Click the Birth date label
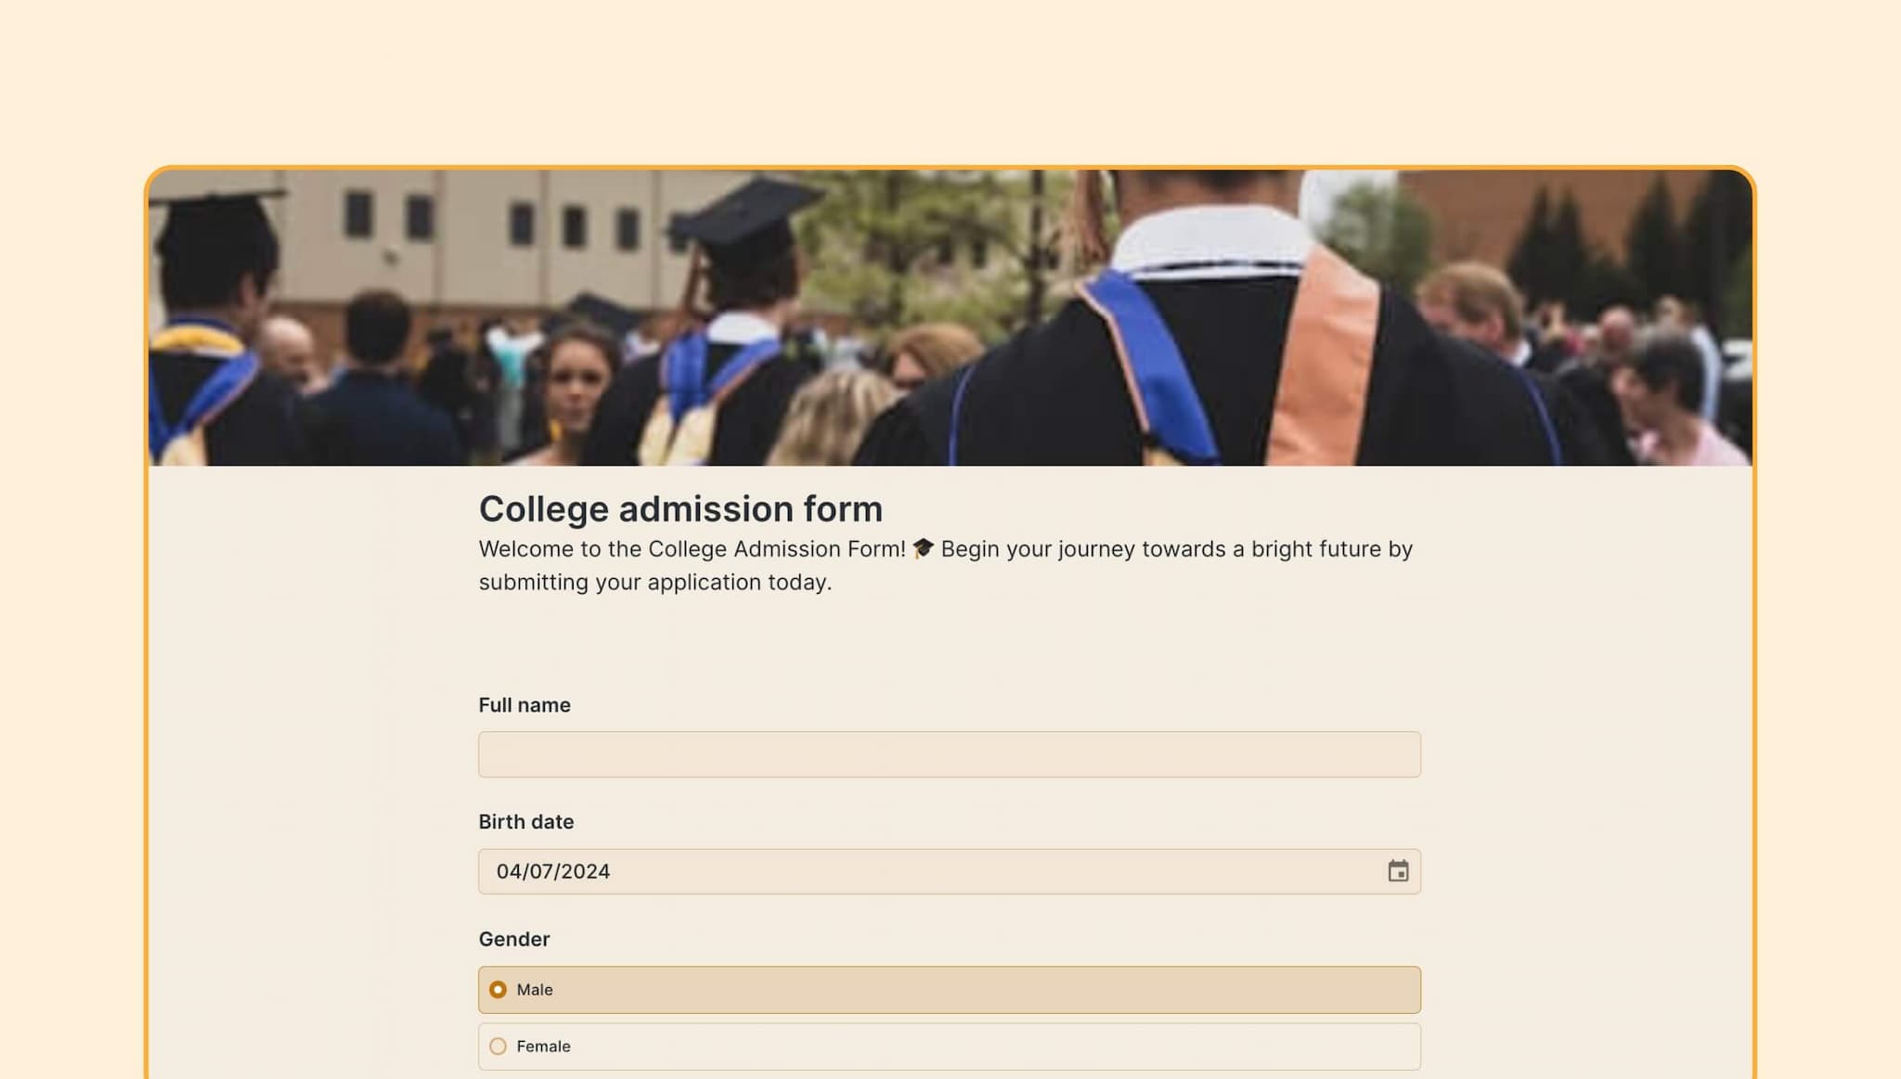The image size is (1901, 1079). pyautogui.click(x=525, y=822)
